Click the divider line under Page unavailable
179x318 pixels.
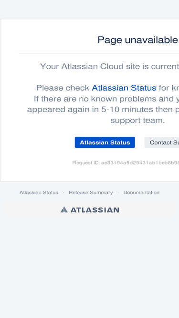coord(99,53)
